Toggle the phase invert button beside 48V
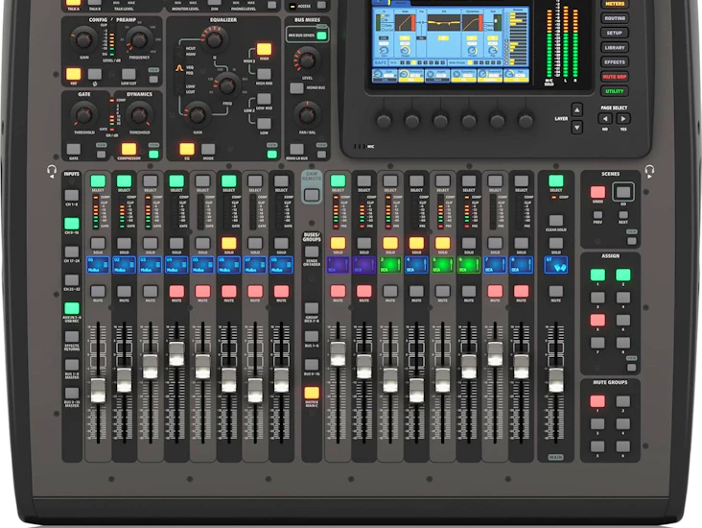 point(95,74)
